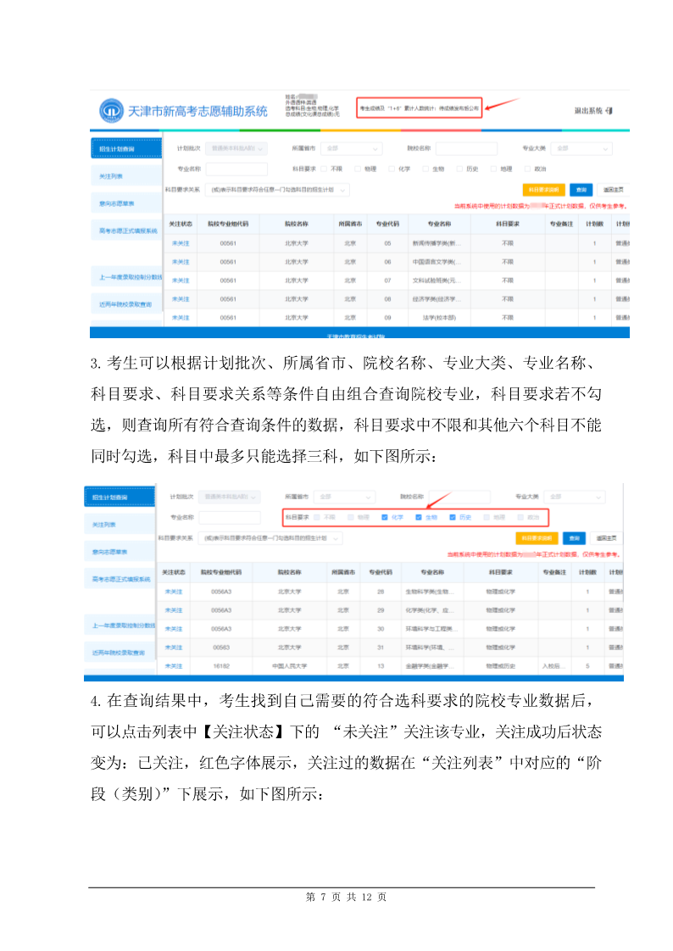Uncheck the checked 生物 subject checkbox
The image size is (673, 951).
pos(419,516)
